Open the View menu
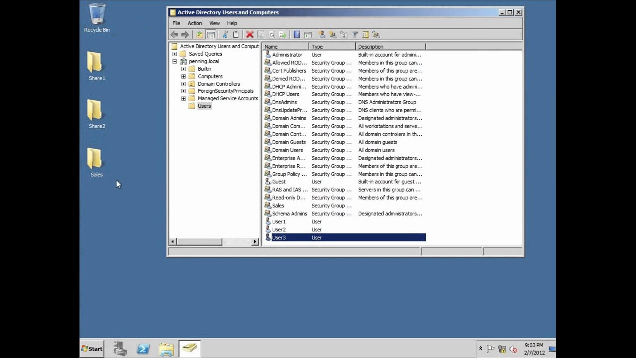Image resolution: width=636 pixels, height=358 pixels. [214, 23]
